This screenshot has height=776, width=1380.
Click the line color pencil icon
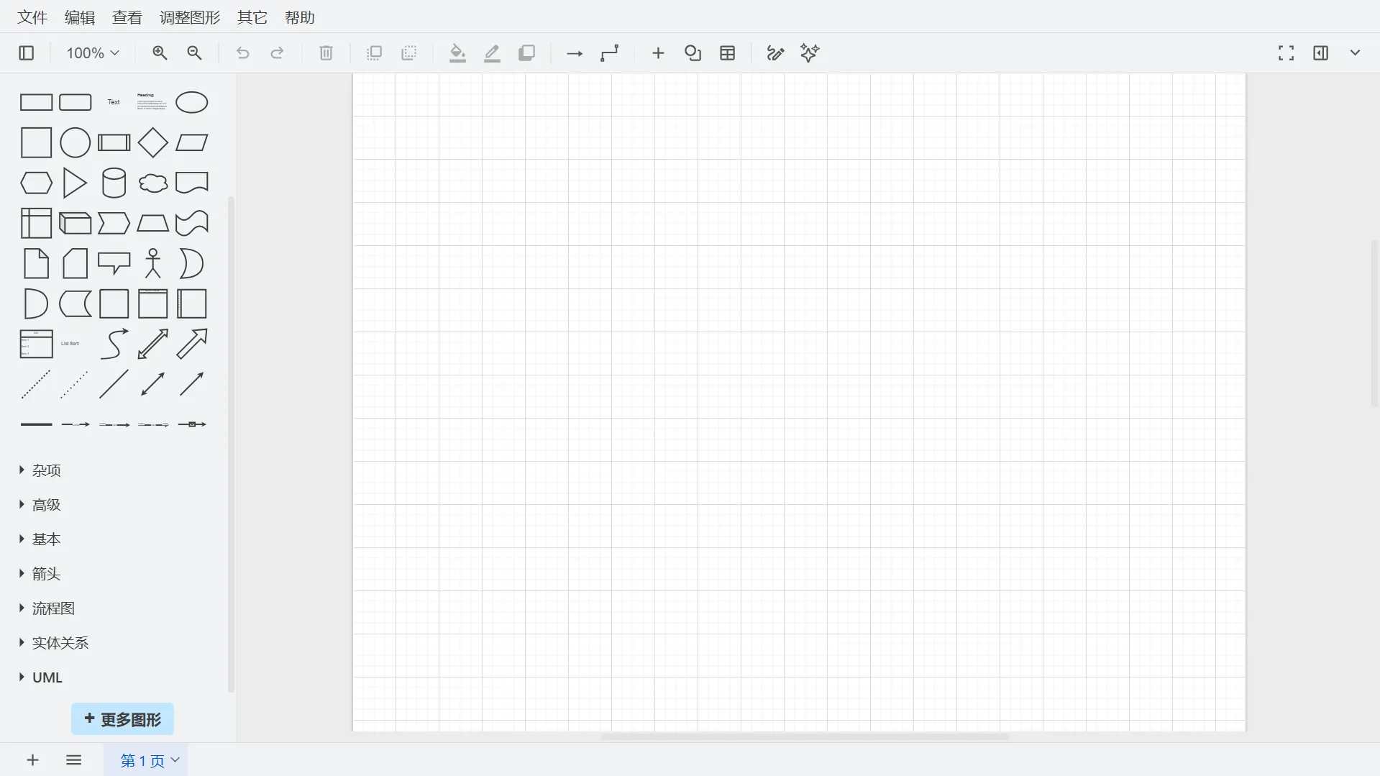pyautogui.click(x=492, y=53)
